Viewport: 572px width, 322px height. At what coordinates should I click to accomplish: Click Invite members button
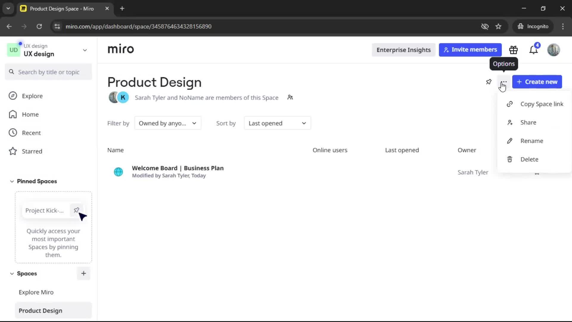pyautogui.click(x=470, y=50)
